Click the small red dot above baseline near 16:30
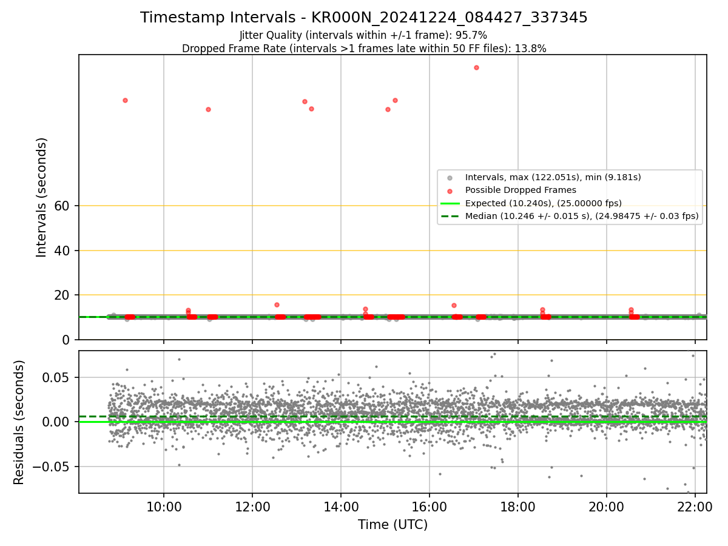Screen dimensions: 728x546 pos(454,305)
